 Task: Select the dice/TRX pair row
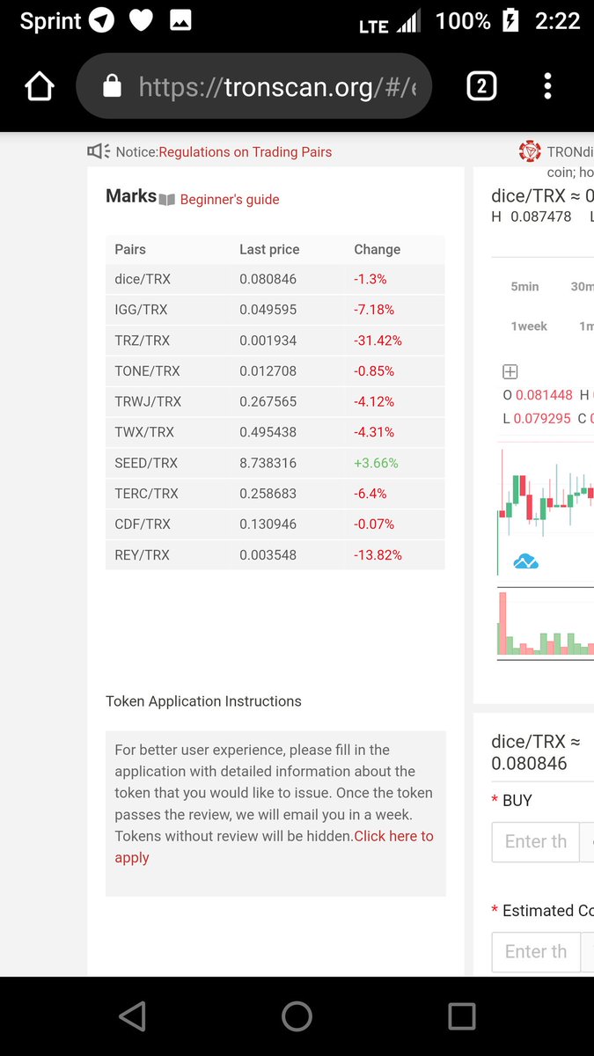tap(275, 279)
